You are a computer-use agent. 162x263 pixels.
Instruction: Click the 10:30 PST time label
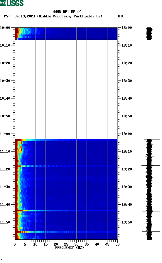coord(5,81)
